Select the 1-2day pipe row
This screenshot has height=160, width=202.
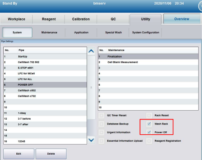[45, 113]
